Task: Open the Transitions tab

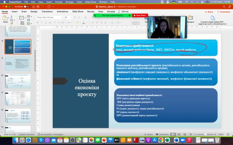Action: click(x=47, y=12)
